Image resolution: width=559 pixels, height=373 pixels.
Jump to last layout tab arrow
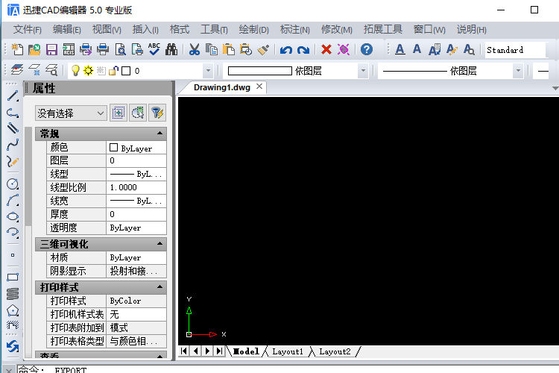pos(219,351)
